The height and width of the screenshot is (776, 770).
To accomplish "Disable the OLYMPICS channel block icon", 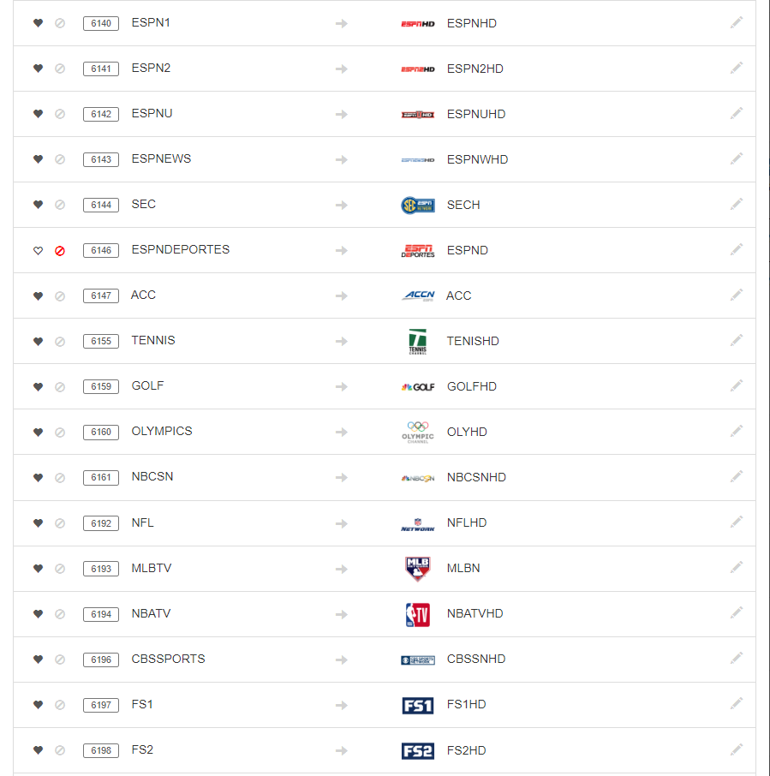I will 60,433.
